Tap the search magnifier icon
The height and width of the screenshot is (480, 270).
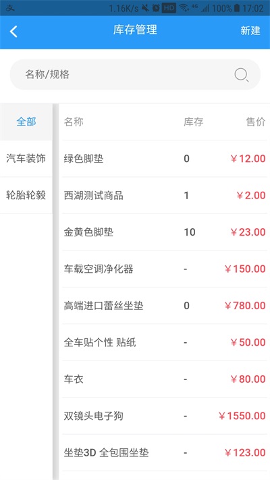click(241, 75)
